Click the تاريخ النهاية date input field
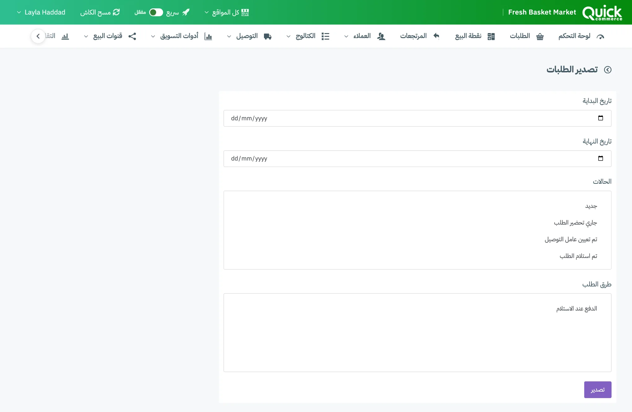The height and width of the screenshot is (412, 632). coord(417,159)
